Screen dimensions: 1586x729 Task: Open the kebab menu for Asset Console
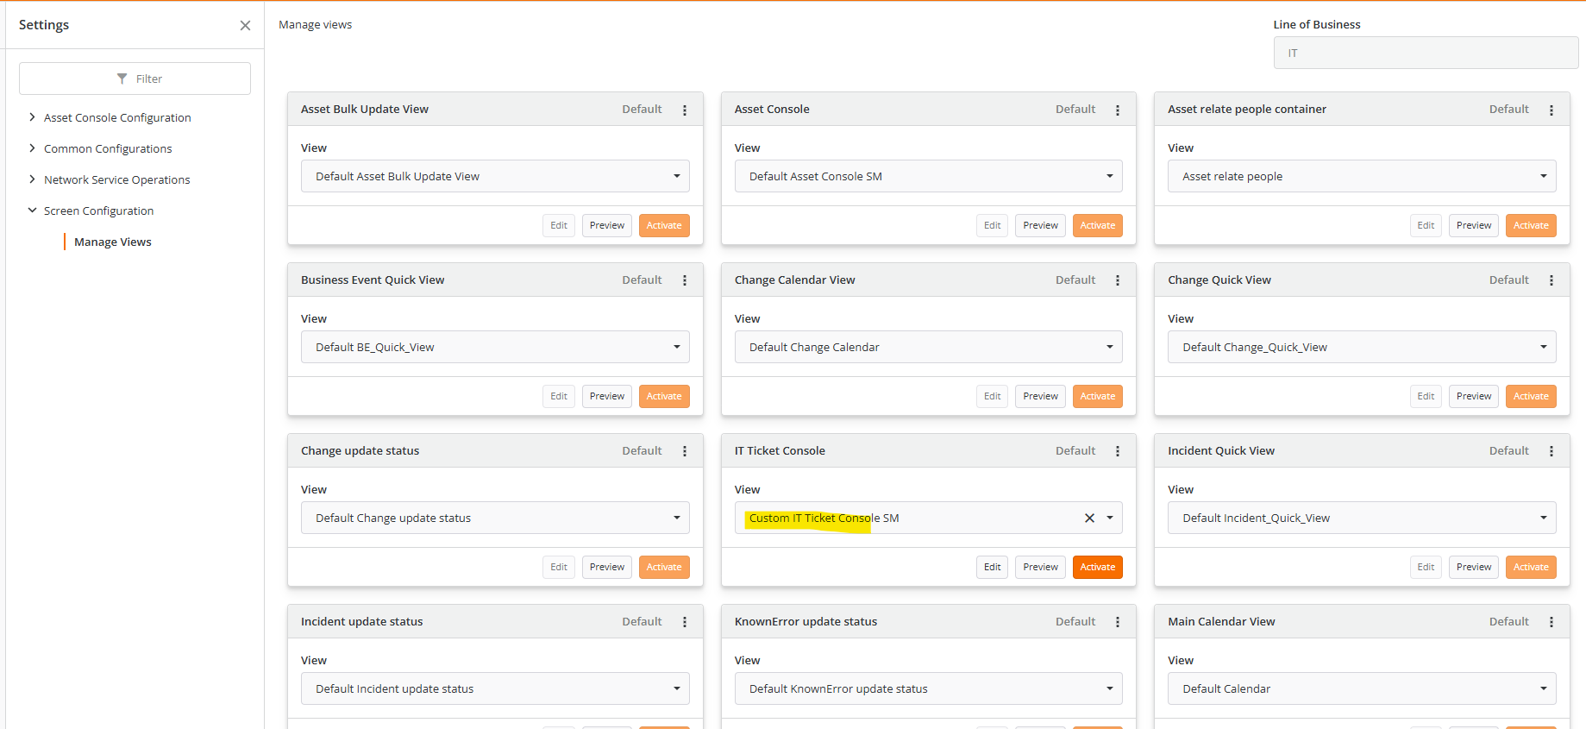coord(1118,110)
